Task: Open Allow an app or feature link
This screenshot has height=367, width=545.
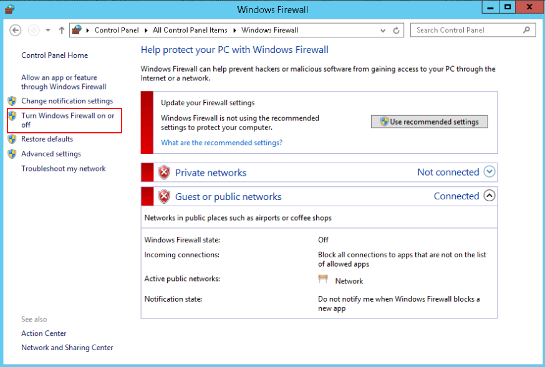Action: (x=64, y=82)
